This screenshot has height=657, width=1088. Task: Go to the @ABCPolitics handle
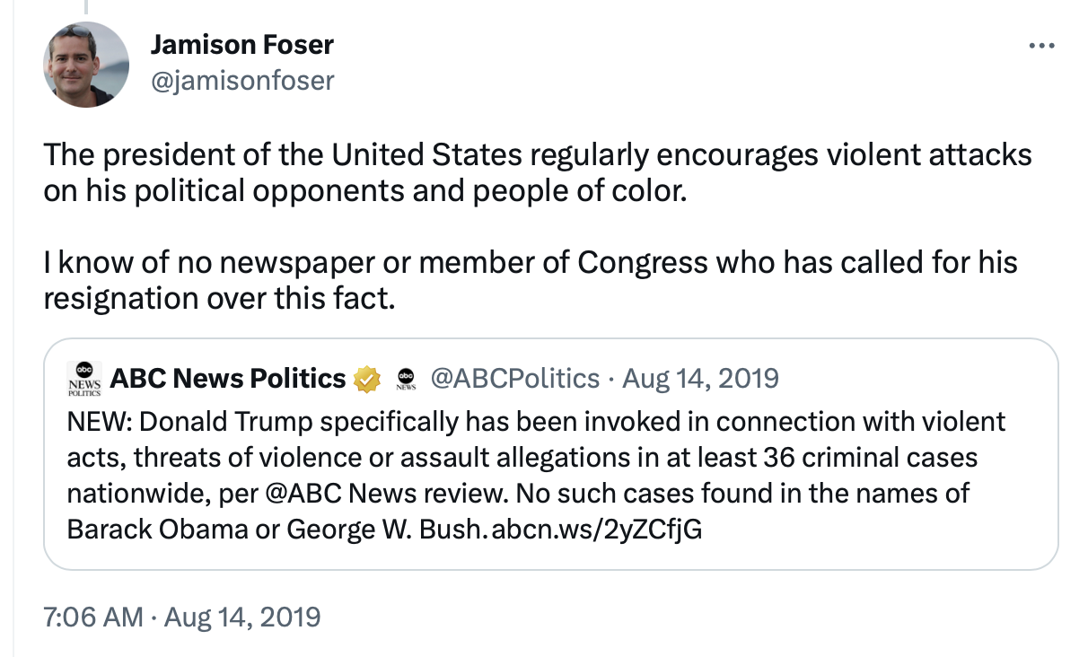[515, 379]
